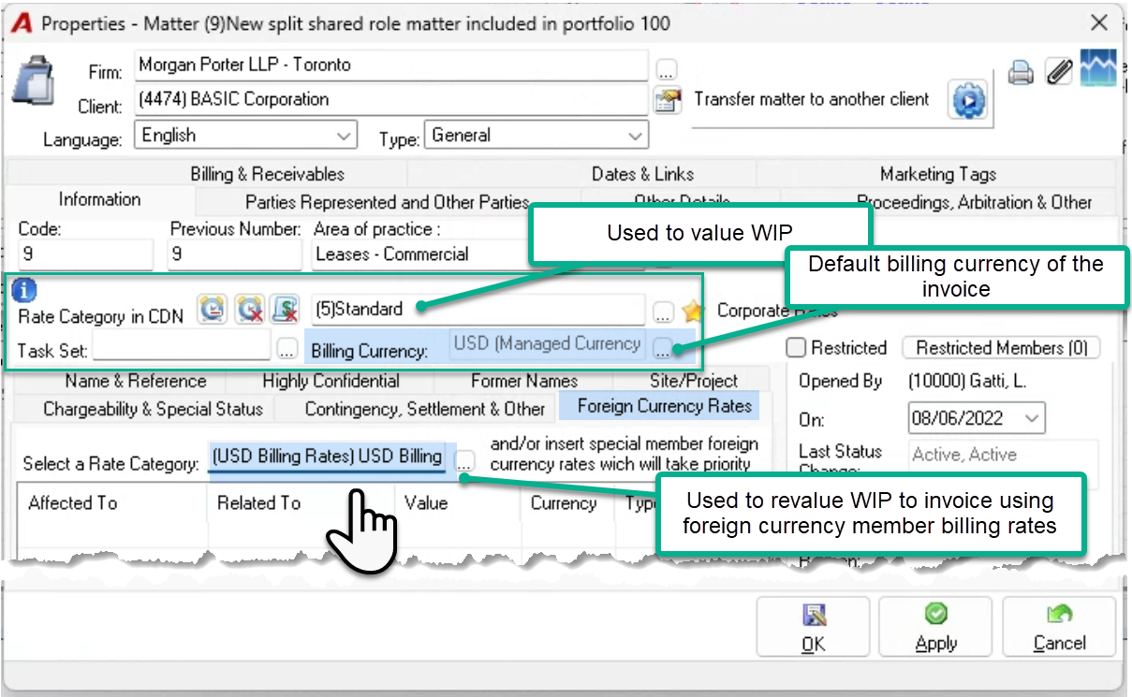This screenshot has width=1132, height=697.
Task: Open the Former Names tab
Action: 524,381
